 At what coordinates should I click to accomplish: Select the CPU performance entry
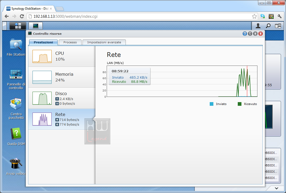coord(62,56)
